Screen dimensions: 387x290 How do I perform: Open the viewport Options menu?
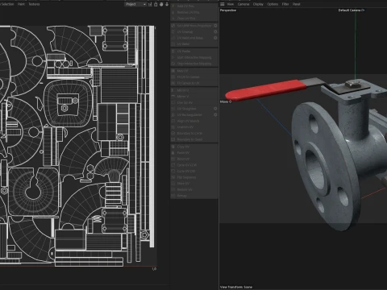273,4
